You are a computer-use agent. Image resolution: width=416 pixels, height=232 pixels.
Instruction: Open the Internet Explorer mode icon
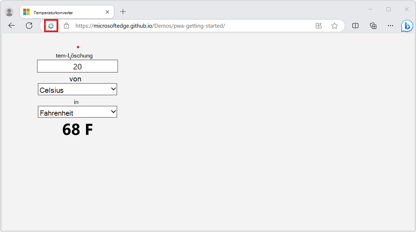(x=51, y=26)
